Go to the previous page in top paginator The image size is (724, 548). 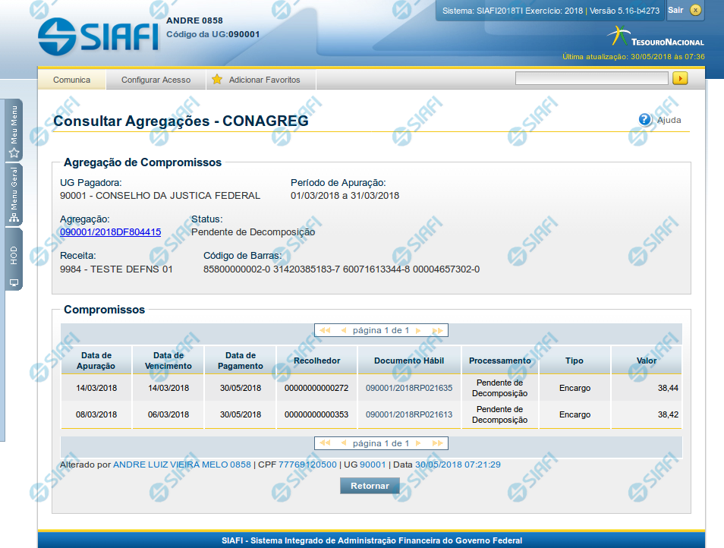343,331
